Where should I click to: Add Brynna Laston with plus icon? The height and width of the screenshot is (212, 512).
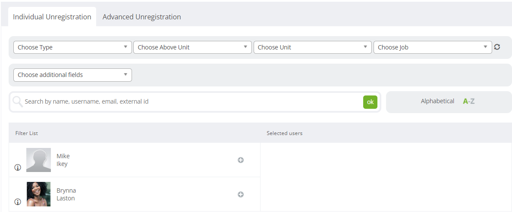[241, 194]
